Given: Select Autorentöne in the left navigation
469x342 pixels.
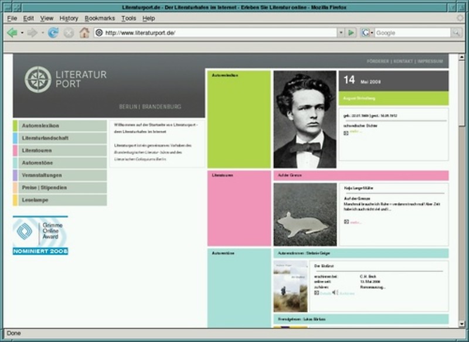Looking at the screenshot, I should (60, 163).
